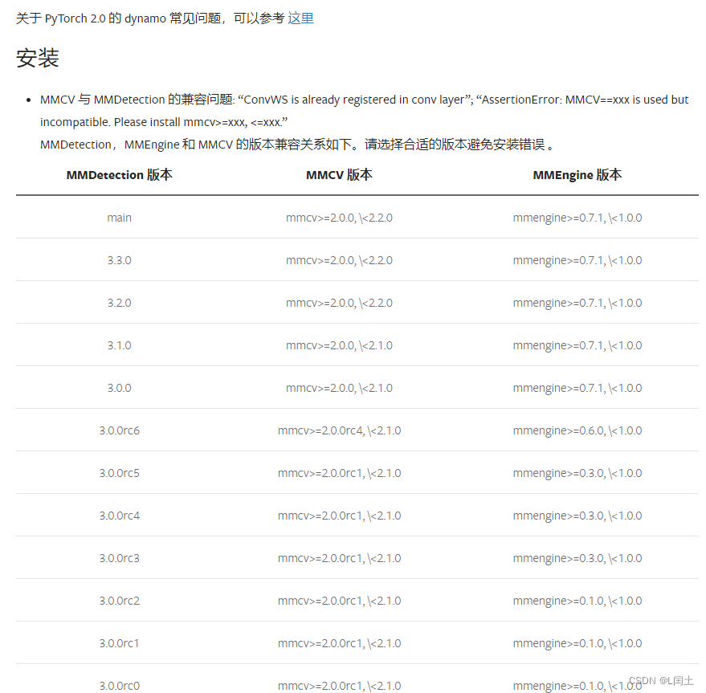This screenshot has width=706, height=693.
Task: Click the 3.0.0rc5 version entry
Action: point(119,472)
